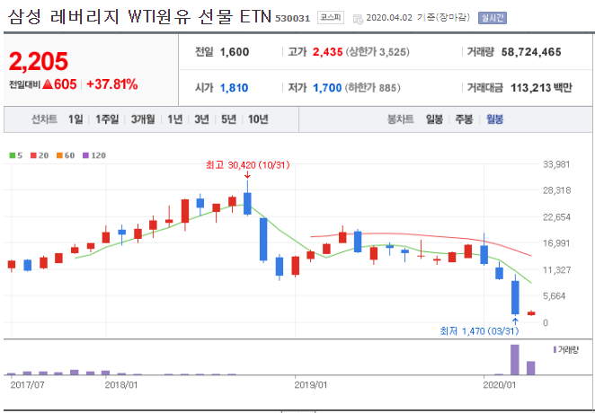The image size is (595, 413).
Task: Click the 하한가 885 text
Action: pos(372,88)
